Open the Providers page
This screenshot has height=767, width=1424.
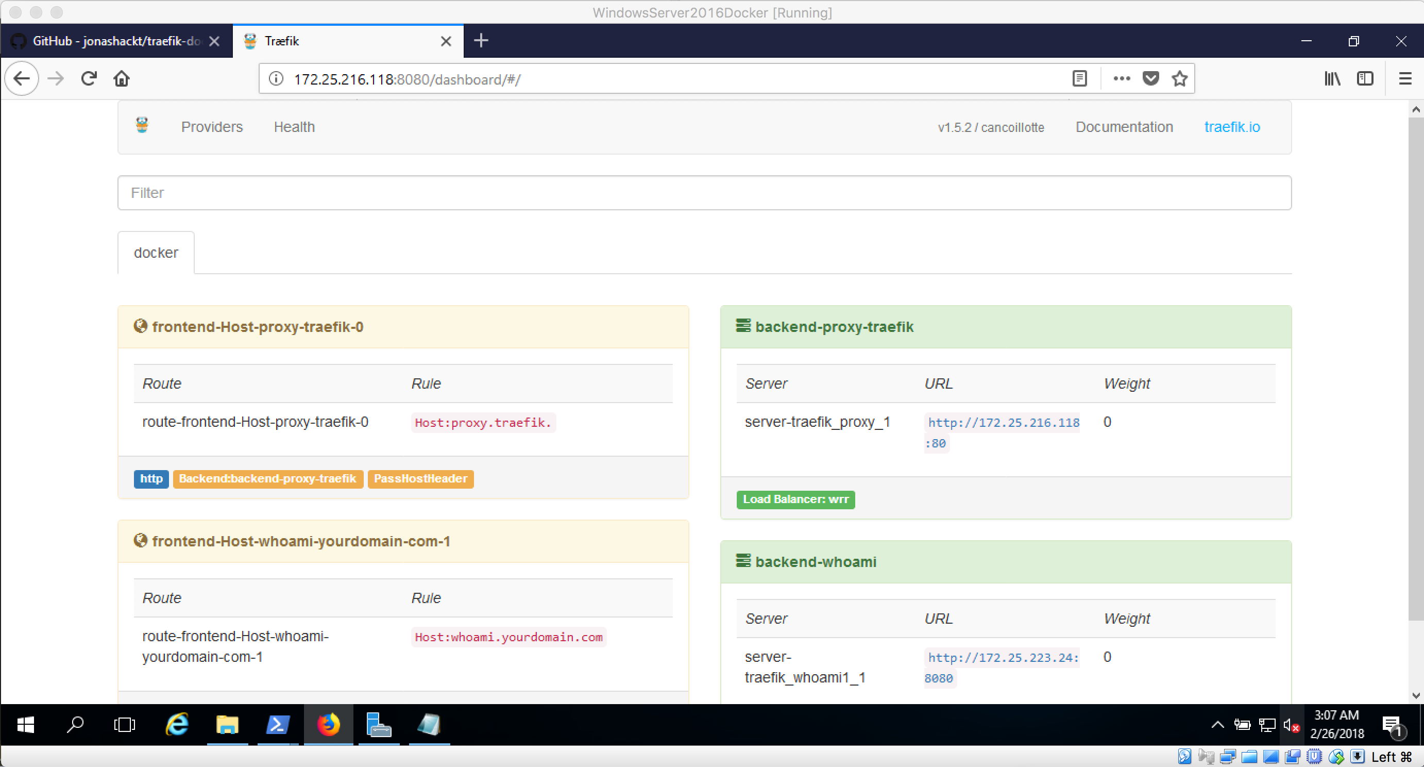click(x=212, y=127)
